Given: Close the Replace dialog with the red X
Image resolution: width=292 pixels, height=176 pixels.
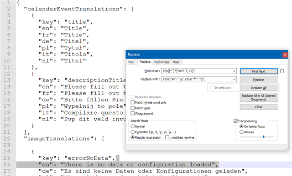Looking at the screenshot, I should pyautogui.click(x=285, y=55).
